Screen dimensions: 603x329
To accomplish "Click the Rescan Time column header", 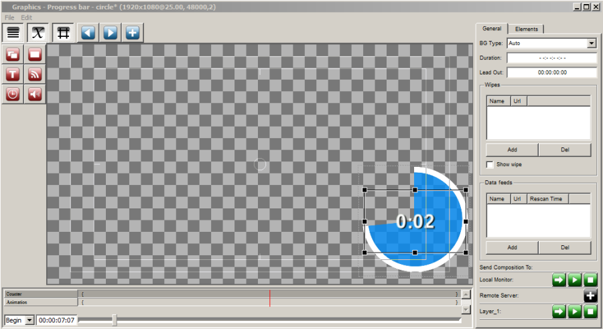I will pos(547,199).
